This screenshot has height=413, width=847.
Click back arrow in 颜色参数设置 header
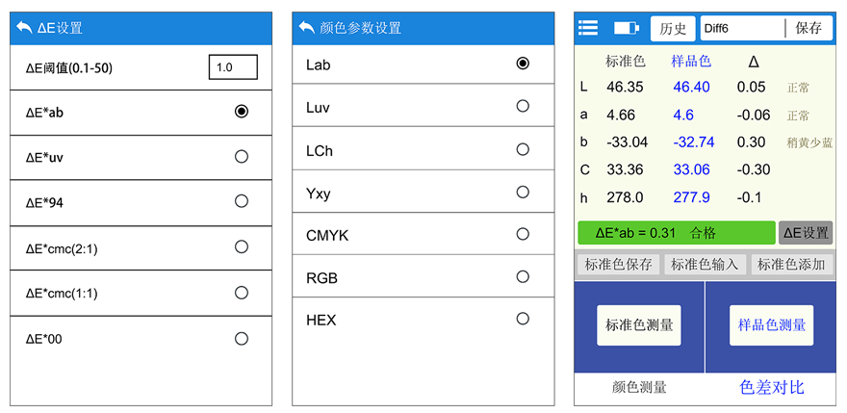(306, 28)
